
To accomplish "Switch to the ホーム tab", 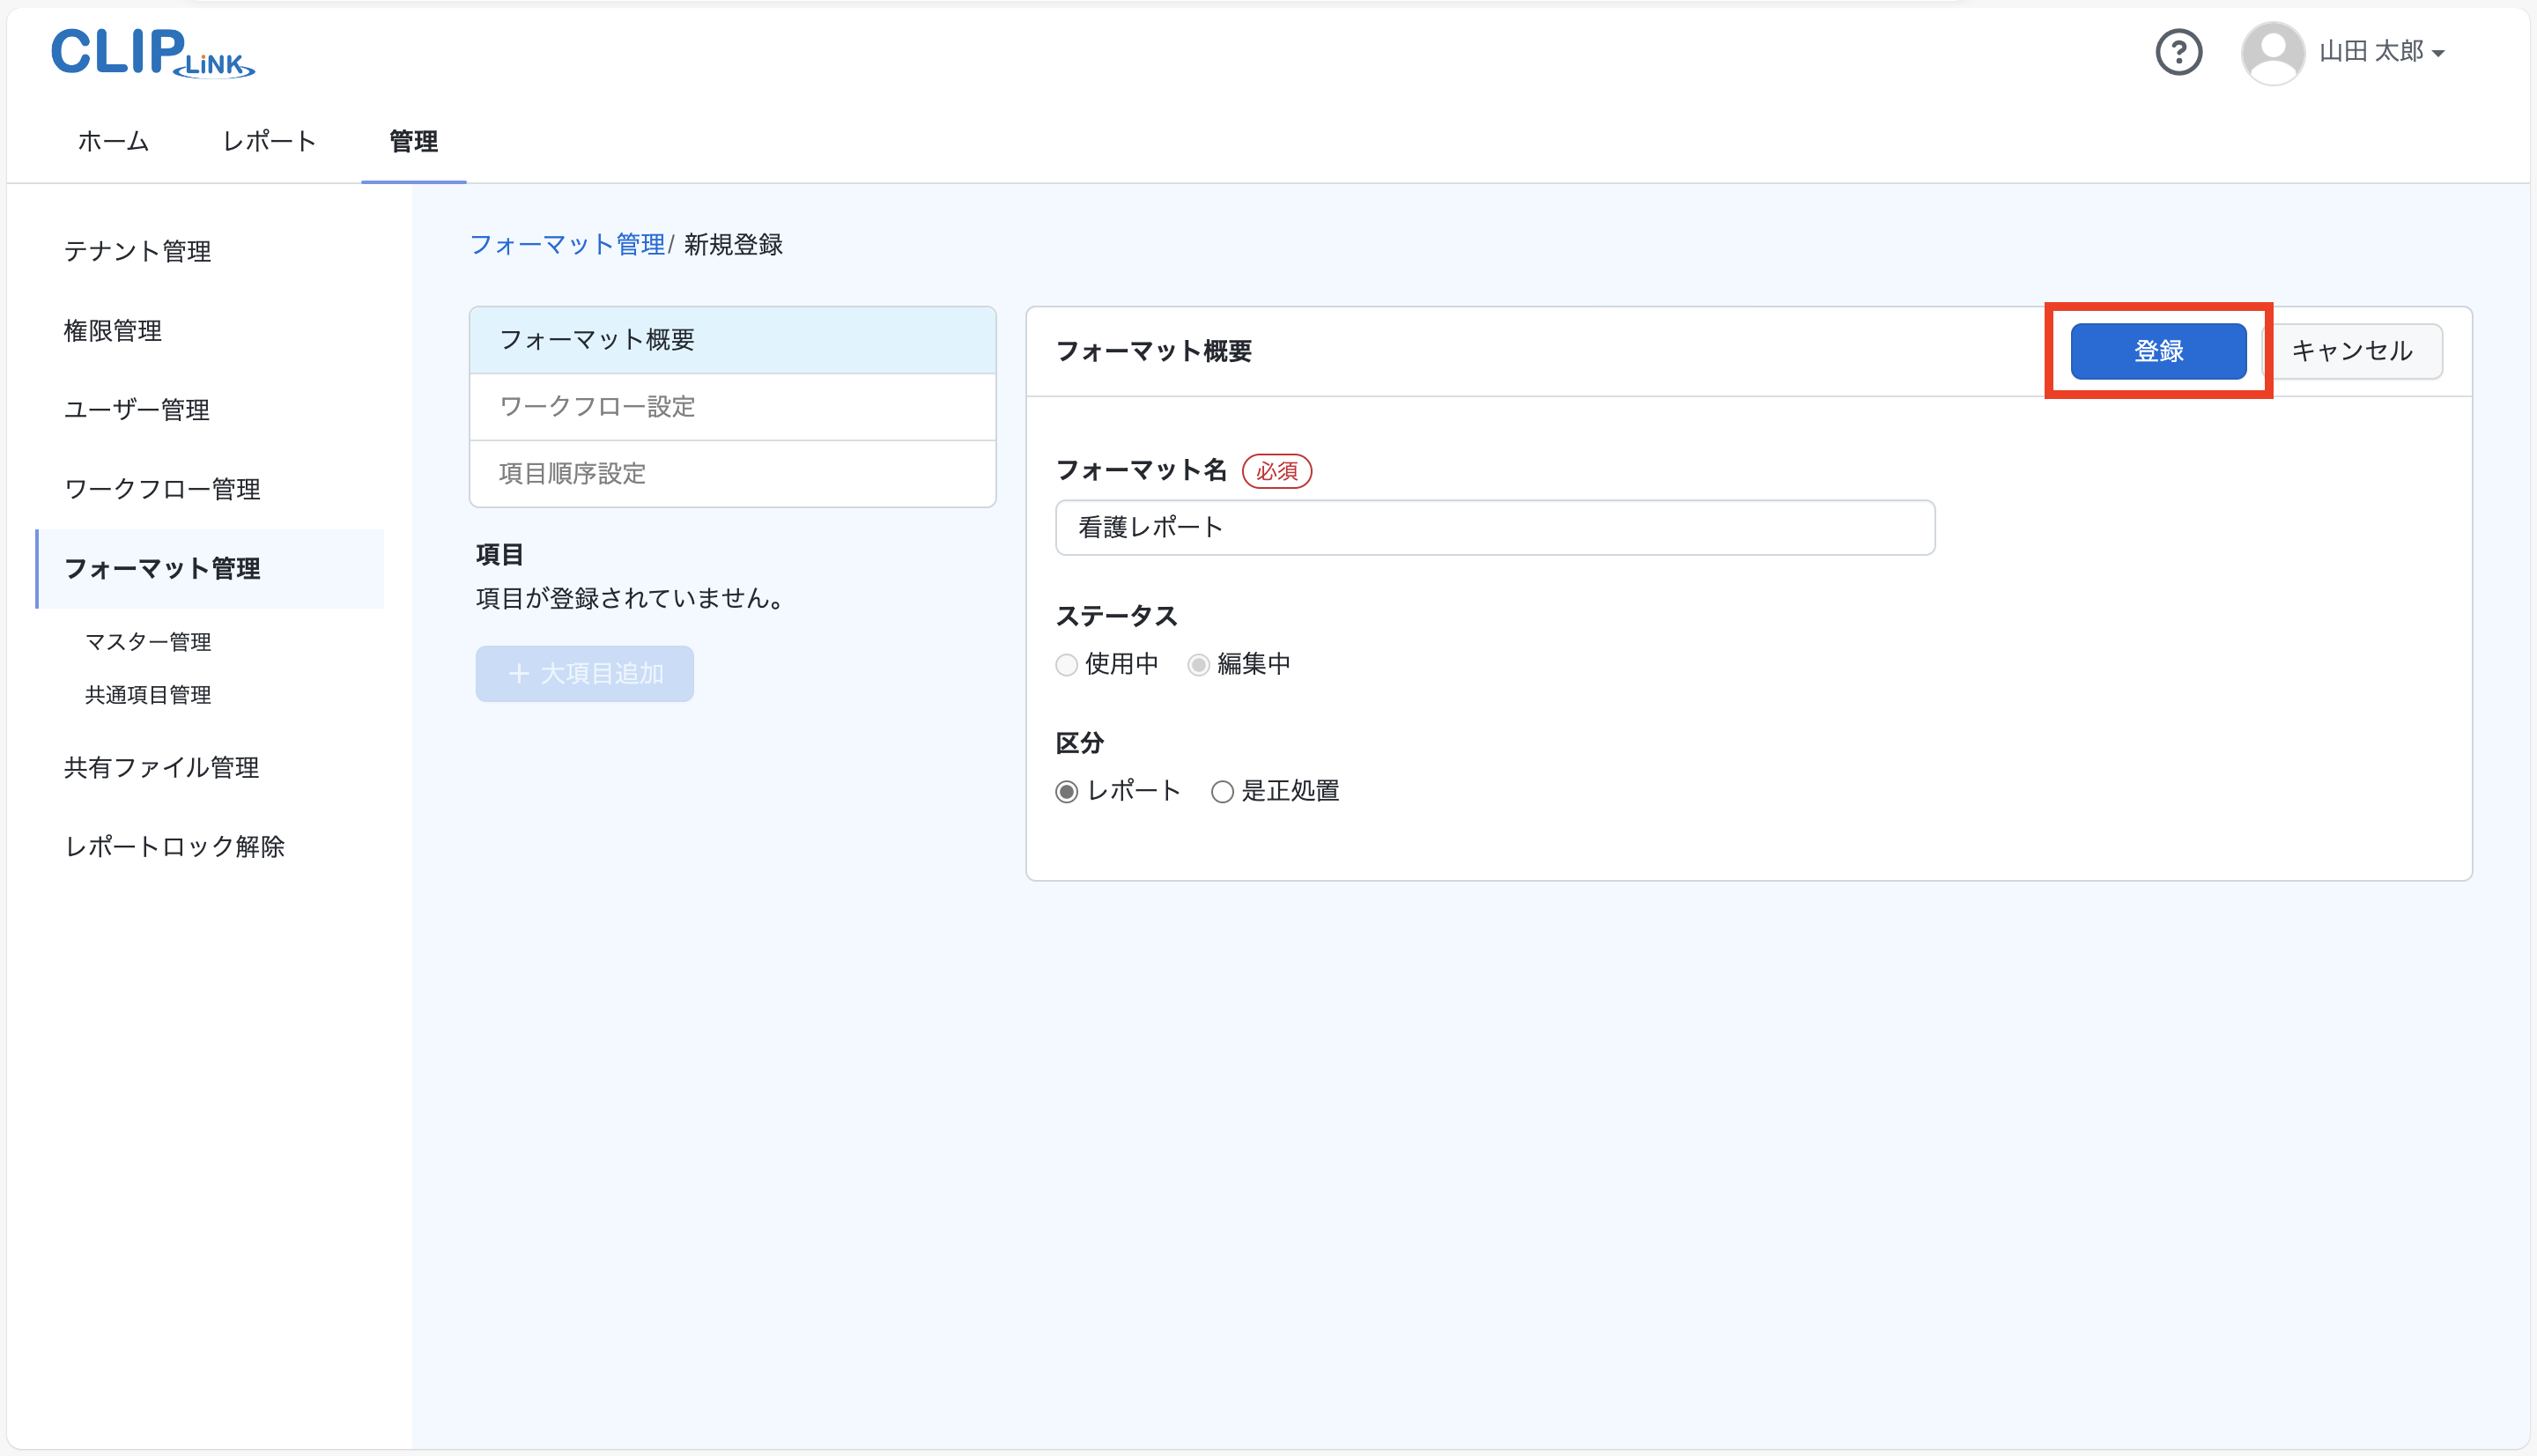I will [x=112, y=141].
